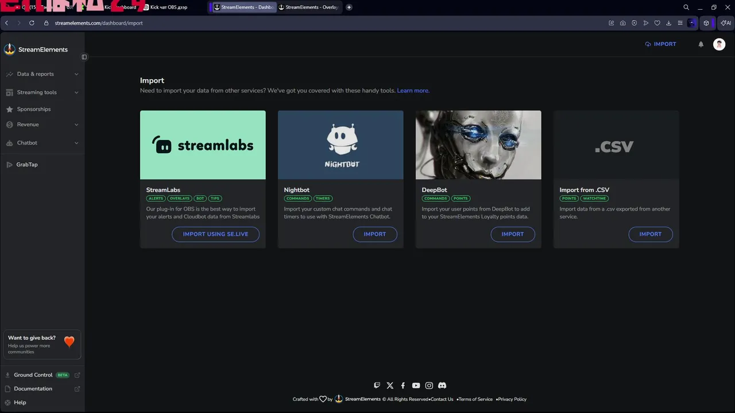Viewport: 735px width, 413px height.
Task: Switch to StreamElements - Overlay tab
Action: click(x=309, y=7)
